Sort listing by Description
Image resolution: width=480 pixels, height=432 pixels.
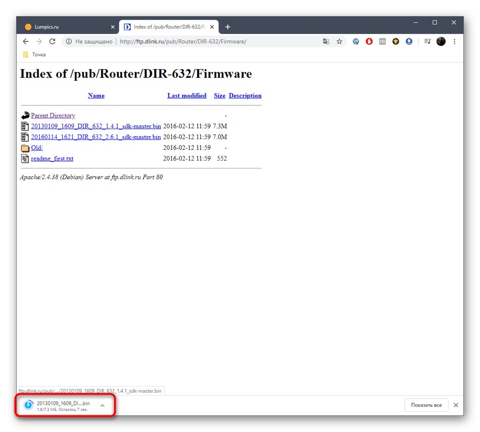[245, 96]
